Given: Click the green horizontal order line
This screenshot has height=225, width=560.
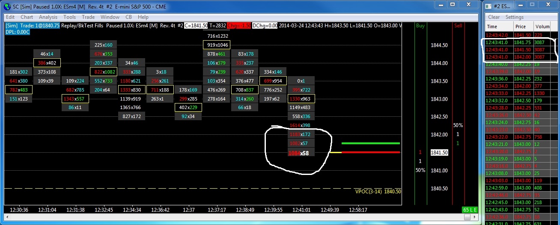Looking at the screenshot, I should [370, 143].
